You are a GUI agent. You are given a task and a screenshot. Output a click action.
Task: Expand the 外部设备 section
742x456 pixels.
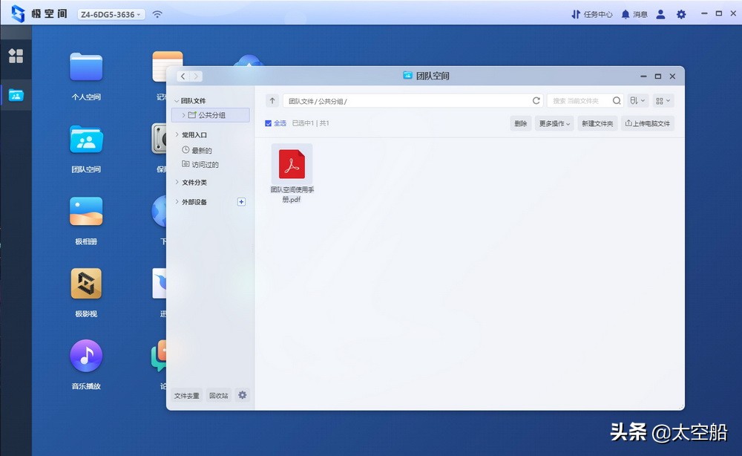177,202
